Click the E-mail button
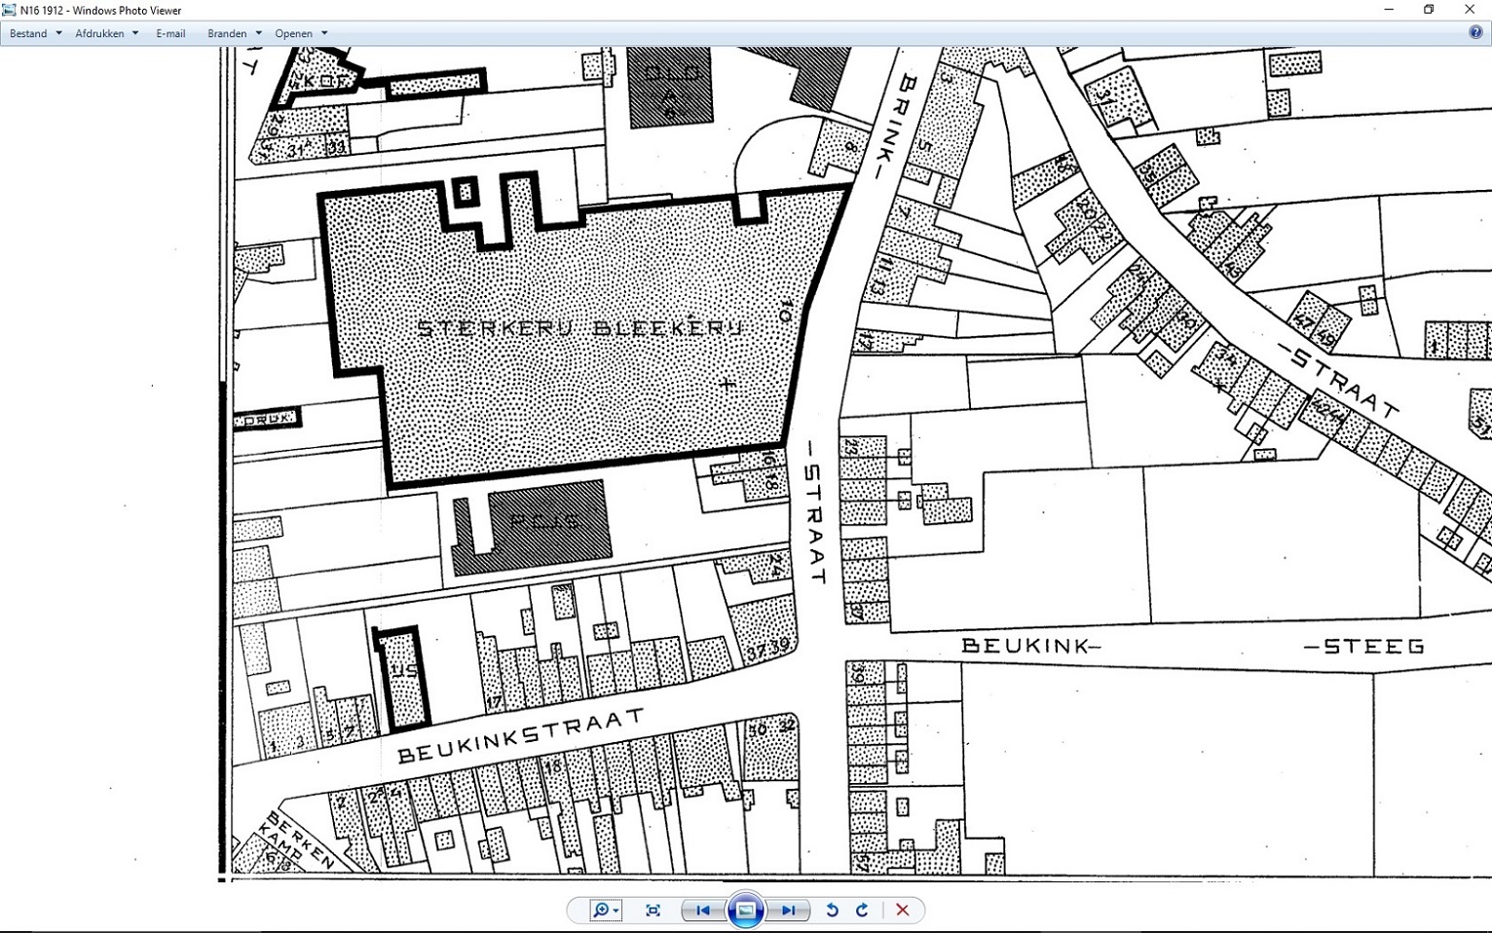This screenshot has height=933, width=1492. coord(170,33)
